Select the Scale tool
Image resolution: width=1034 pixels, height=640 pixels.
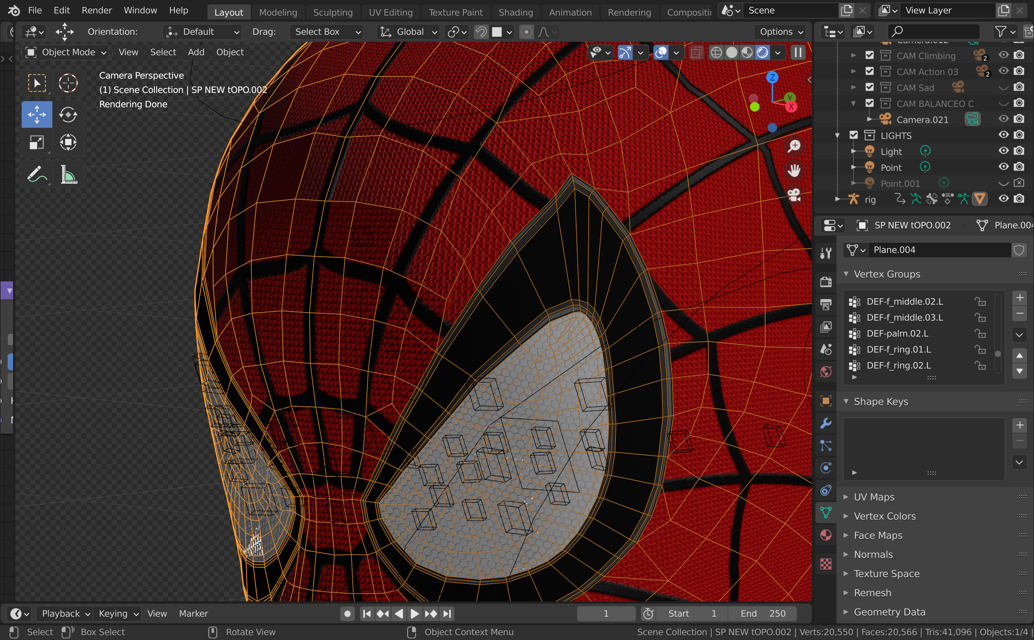point(37,142)
